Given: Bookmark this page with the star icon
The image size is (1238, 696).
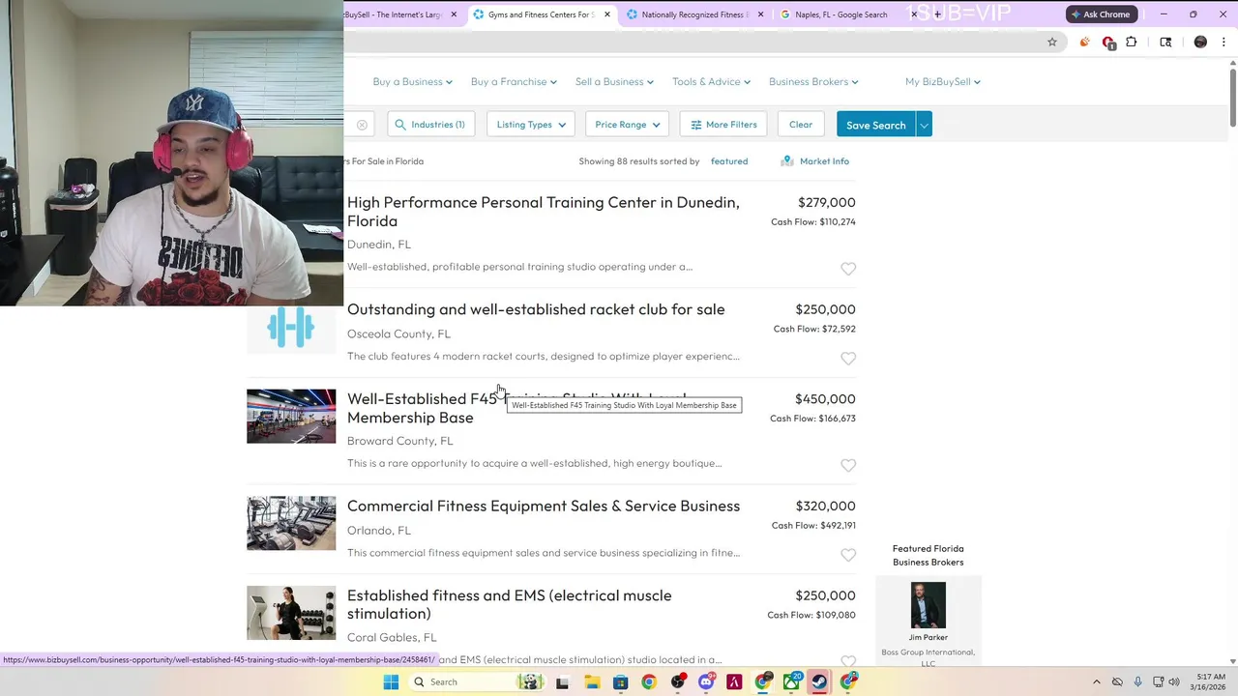Looking at the screenshot, I should pos(1052,42).
